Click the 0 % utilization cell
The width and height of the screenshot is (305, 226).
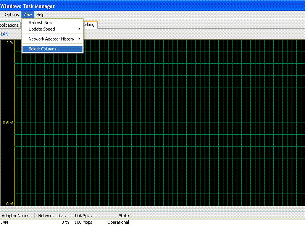tap(65, 222)
